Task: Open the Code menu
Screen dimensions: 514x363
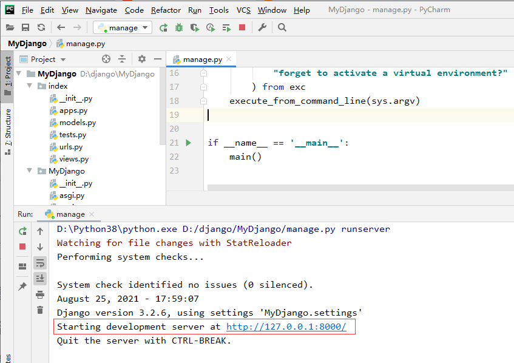Action: click(134, 10)
